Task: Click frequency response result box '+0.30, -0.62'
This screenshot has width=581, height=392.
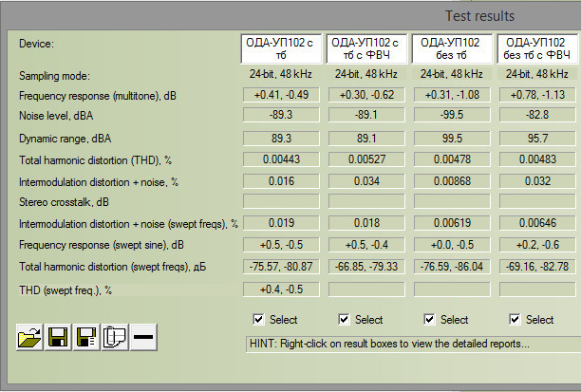Action: pyautogui.click(x=366, y=95)
